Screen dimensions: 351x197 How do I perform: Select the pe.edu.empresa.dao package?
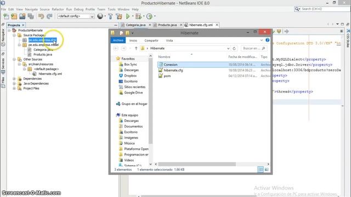point(42,40)
